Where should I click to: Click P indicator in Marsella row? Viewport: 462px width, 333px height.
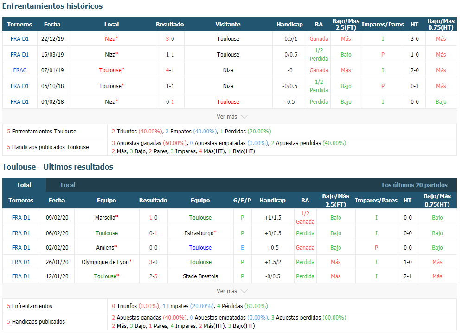pos(243,217)
